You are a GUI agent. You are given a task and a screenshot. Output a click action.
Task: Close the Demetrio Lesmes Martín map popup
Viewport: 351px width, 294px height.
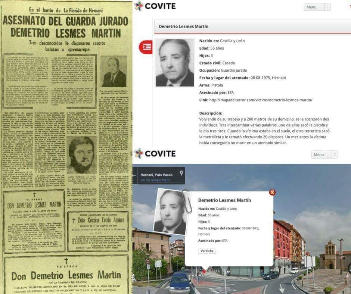[x=272, y=192]
